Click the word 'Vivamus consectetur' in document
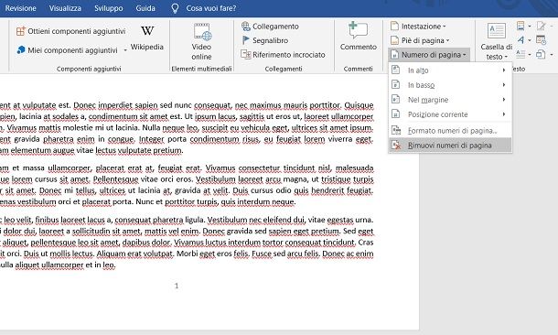This screenshot has width=558, height=335. pyautogui.click(x=243, y=167)
